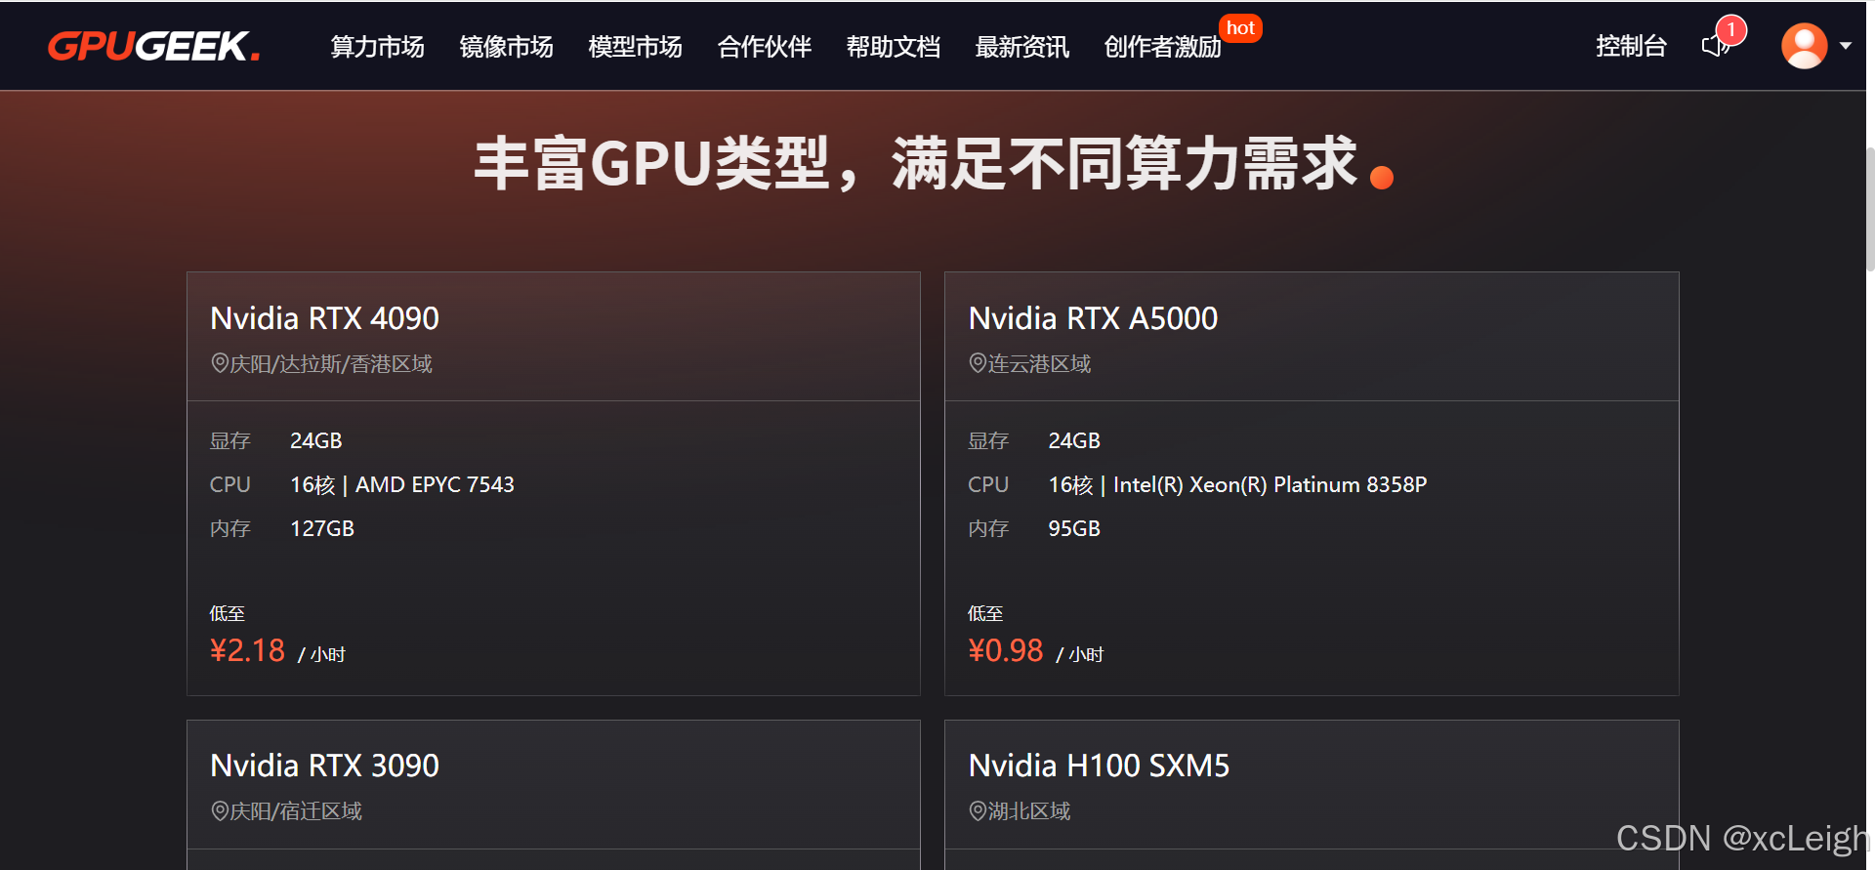Select the Nvidia H100 SXM5 card title
The image size is (1875, 870).
click(1099, 766)
